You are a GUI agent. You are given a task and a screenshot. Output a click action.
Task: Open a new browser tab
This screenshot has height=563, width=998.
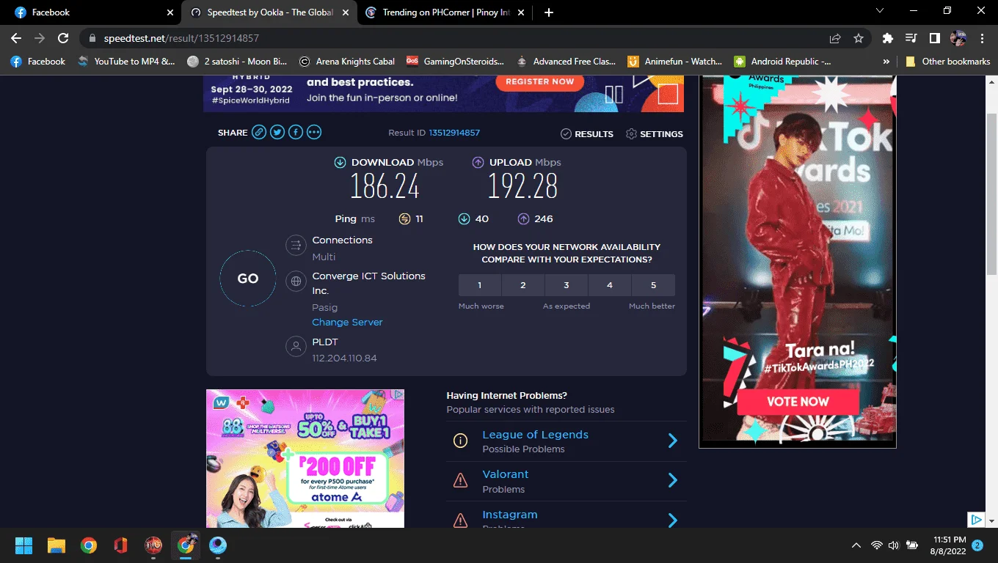(x=549, y=12)
